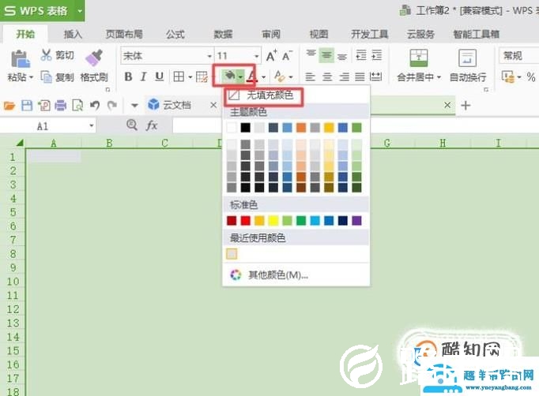Image resolution: width=539 pixels, height=396 pixels.
Task: Click the Cut (剪切) scissors icon
Action: coord(46,55)
